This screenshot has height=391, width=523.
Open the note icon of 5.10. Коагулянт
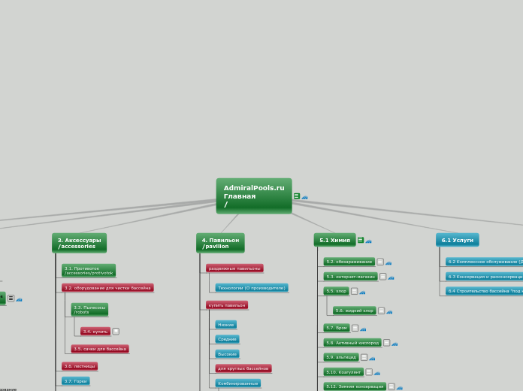pyautogui.click(x=368, y=372)
